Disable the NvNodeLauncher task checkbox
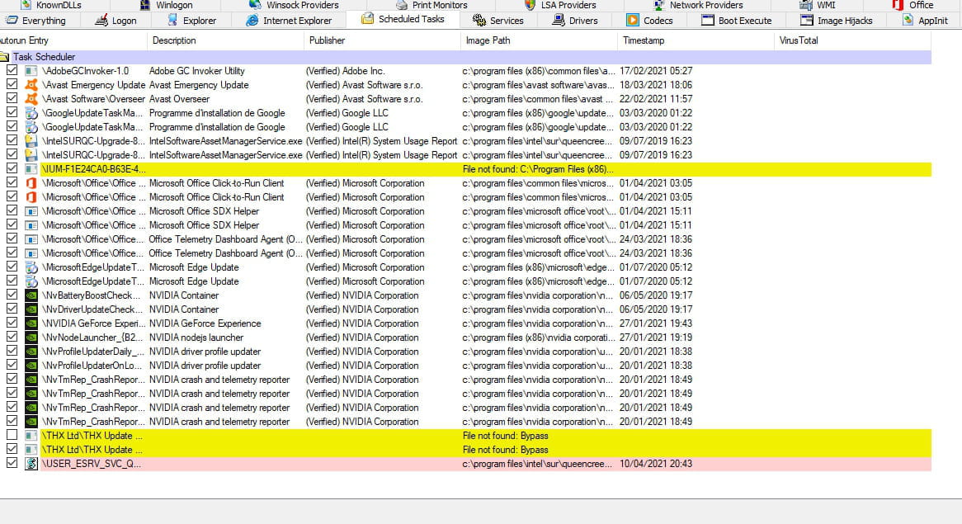Screen dimensions: 962x524 click(12, 337)
